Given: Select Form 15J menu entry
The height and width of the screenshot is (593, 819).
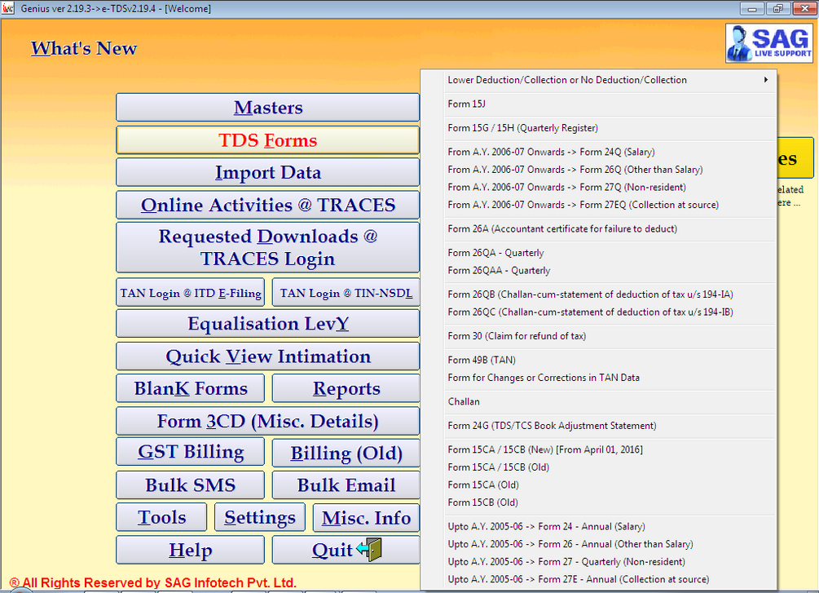Looking at the screenshot, I should tap(599, 104).
